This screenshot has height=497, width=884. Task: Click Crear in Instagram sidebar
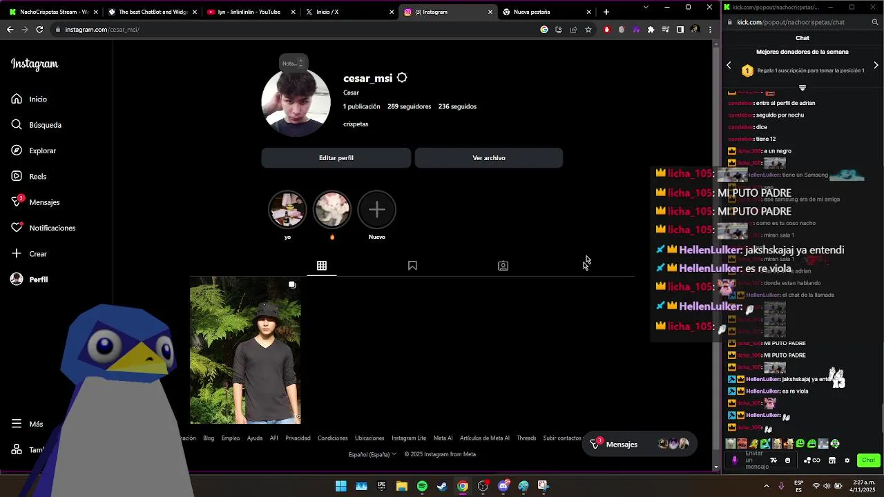(x=29, y=254)
